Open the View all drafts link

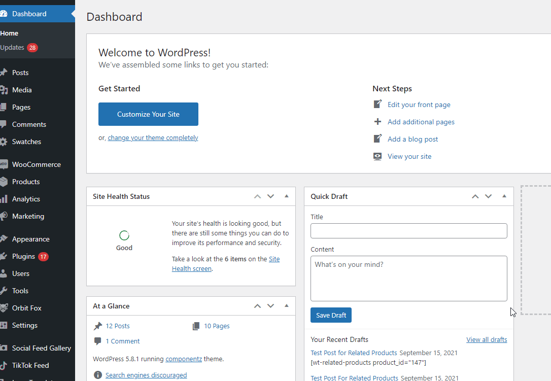point(487,339)
